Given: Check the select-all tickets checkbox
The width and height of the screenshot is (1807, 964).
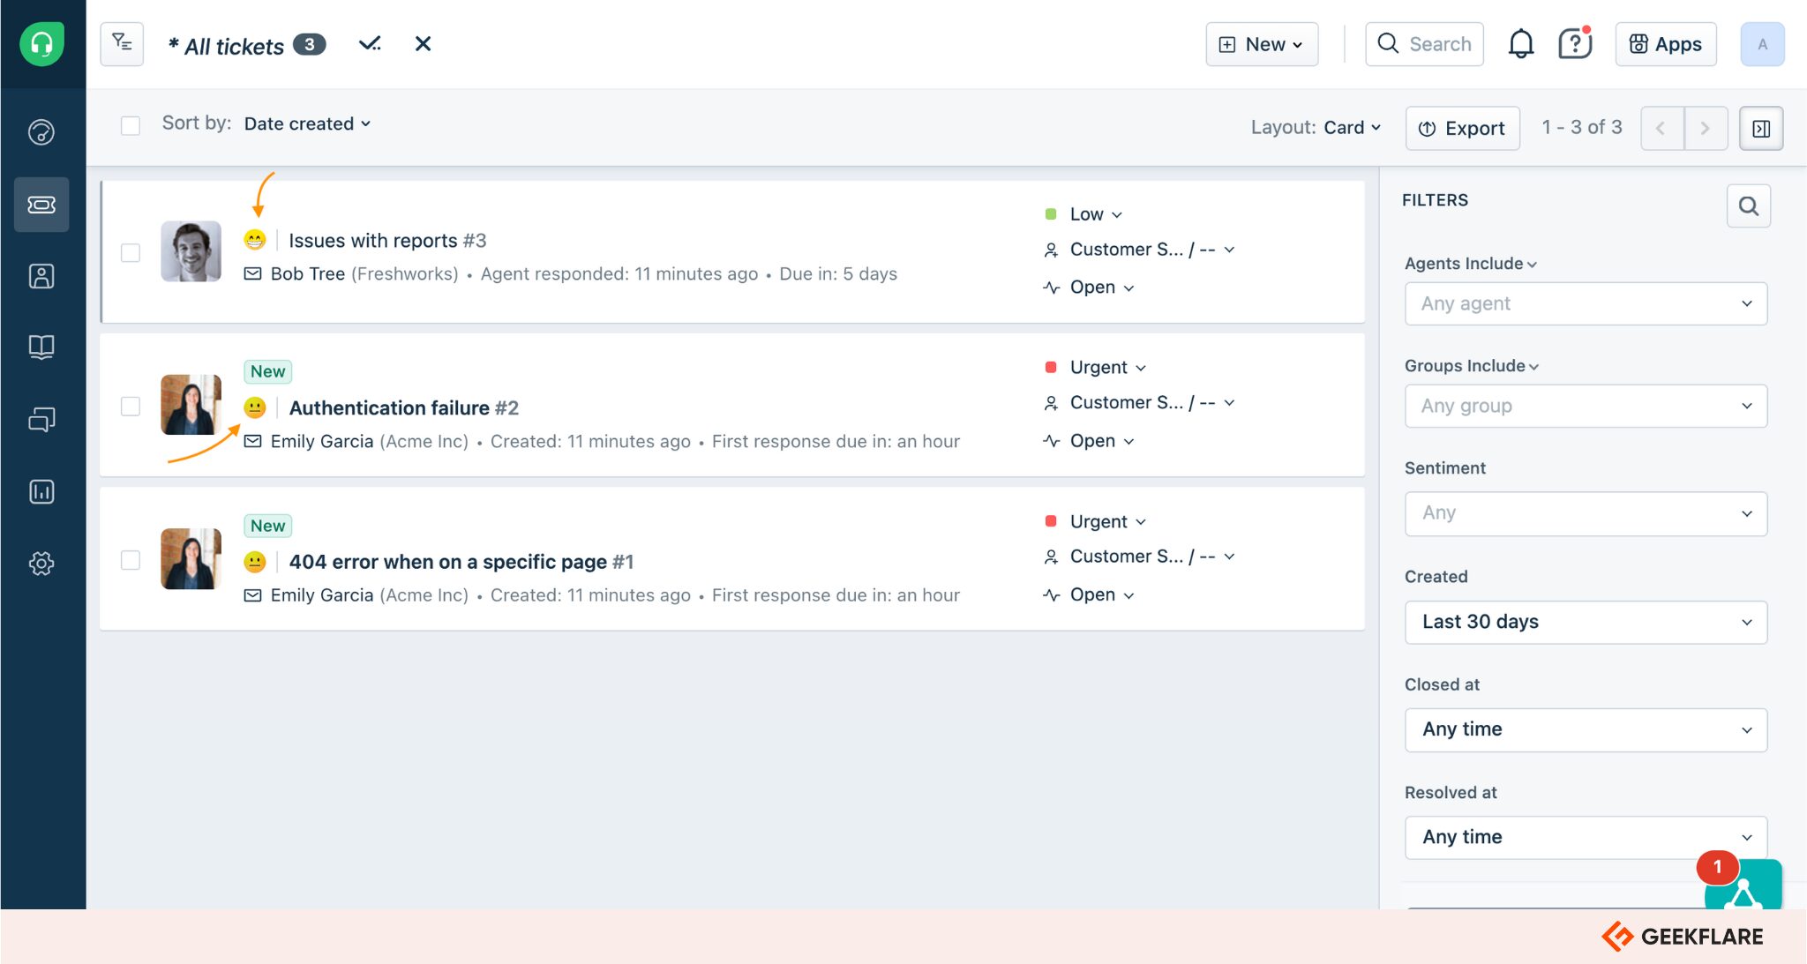Looking at the screenshot, I should click(x=131, y=125).
